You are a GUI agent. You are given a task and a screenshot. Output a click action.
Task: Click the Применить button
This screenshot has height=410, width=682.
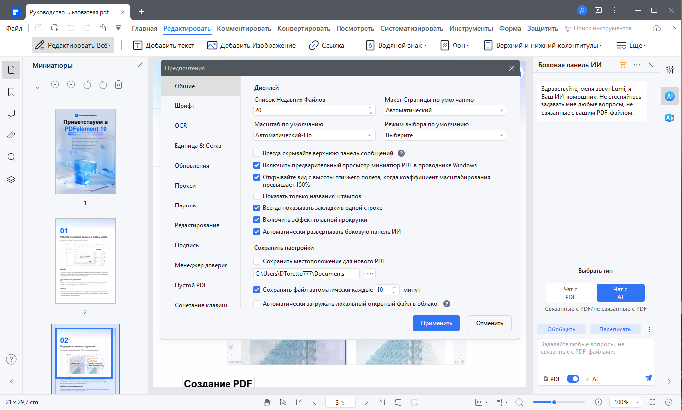(436, 323)
